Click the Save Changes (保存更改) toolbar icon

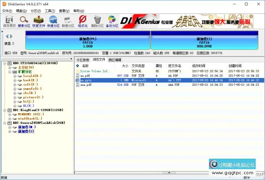point(9,21)
